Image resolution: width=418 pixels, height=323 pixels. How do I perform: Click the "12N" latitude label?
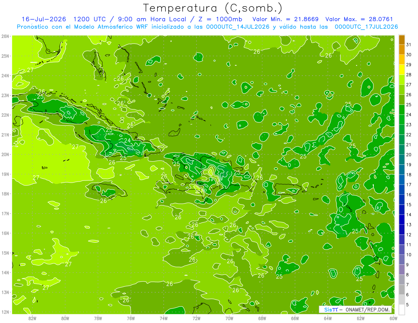click(x=5, y=312)
